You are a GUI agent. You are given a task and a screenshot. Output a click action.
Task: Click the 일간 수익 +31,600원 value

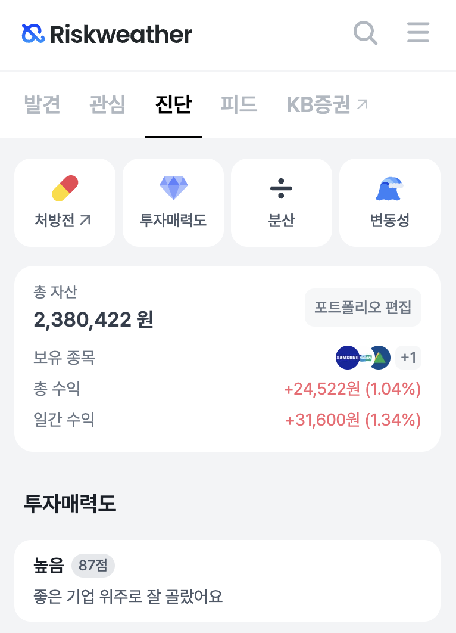[353, 420]
